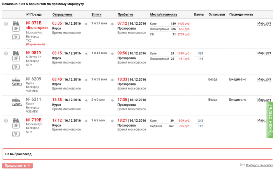Click the ДЦ badge for train 081У
This screenshot has width=273, height=171.
16,67
